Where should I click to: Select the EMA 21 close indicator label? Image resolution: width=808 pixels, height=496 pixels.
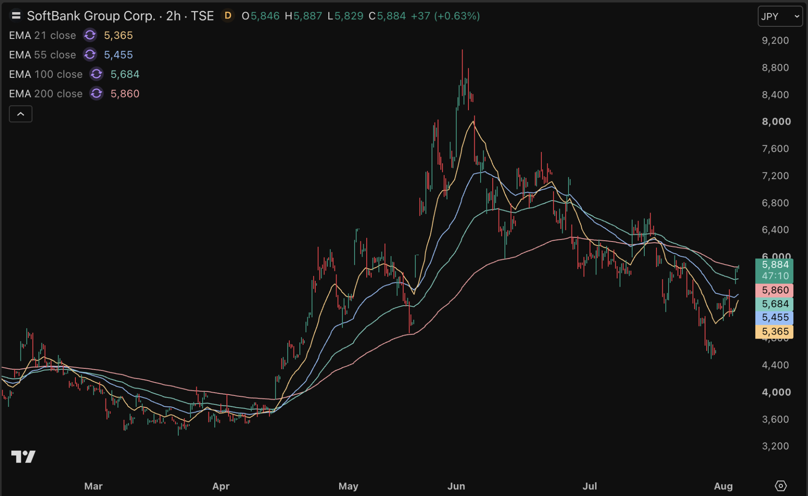click(x=42, y=35)
